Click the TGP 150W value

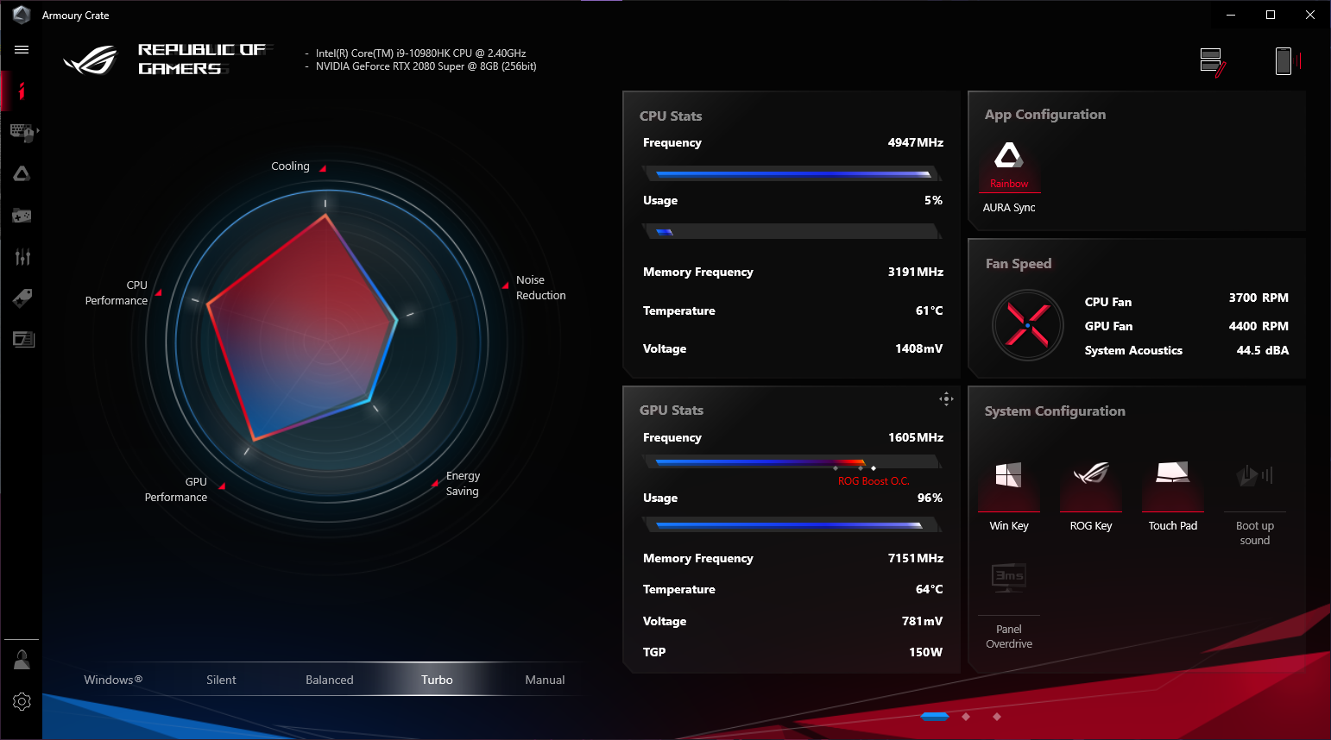point(926,652)
